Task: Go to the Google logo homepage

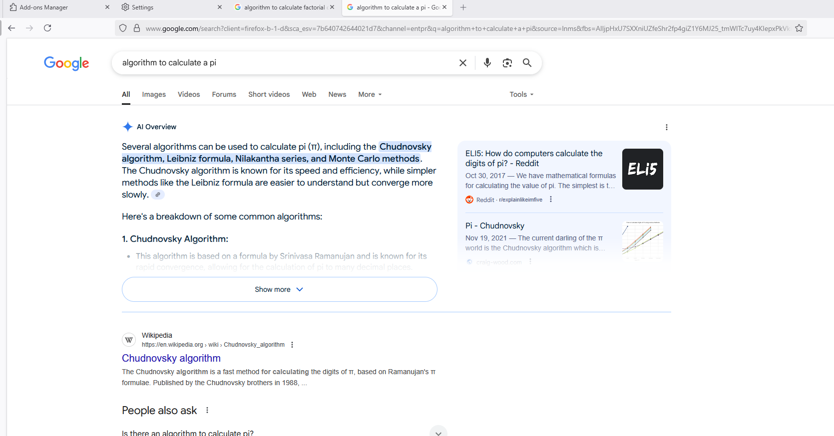Action: coord(66,63)
